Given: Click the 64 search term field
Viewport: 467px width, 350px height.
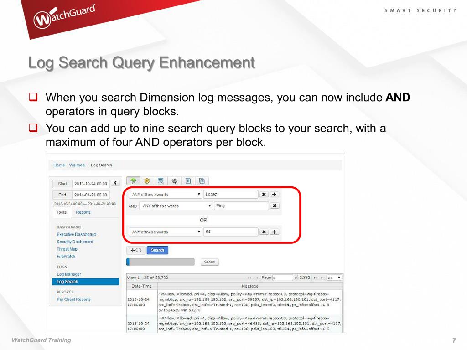Looking at the screenshot, I should point(231,232).
